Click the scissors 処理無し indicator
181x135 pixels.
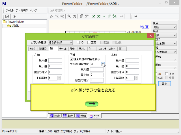[x=58, y=10]
